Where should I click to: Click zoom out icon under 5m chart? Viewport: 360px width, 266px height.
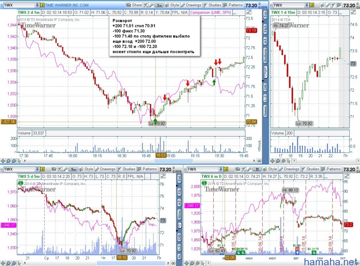tap(14, 263)
